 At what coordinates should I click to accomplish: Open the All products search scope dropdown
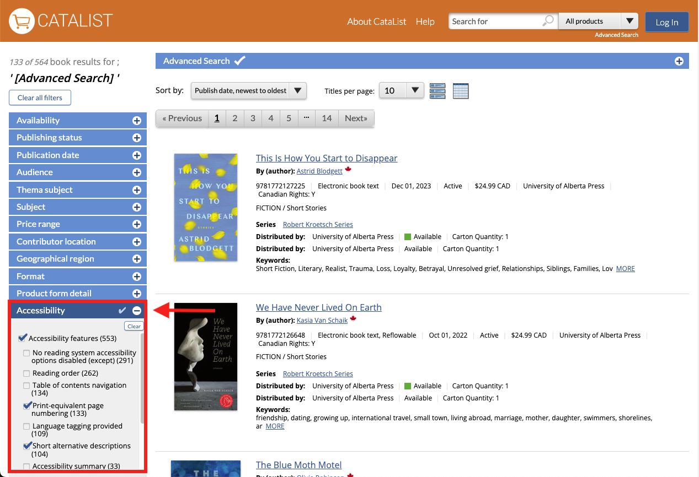[599, 21]
